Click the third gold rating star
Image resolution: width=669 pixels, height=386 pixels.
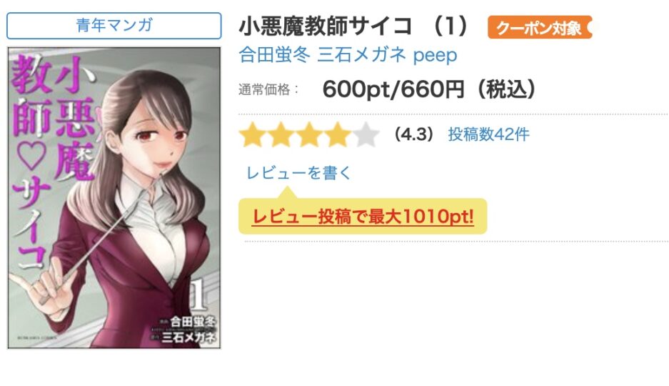coord(309,134)
